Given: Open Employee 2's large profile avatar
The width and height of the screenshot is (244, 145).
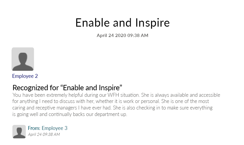Looking at the screenshot, I should (x=23, y=59).
